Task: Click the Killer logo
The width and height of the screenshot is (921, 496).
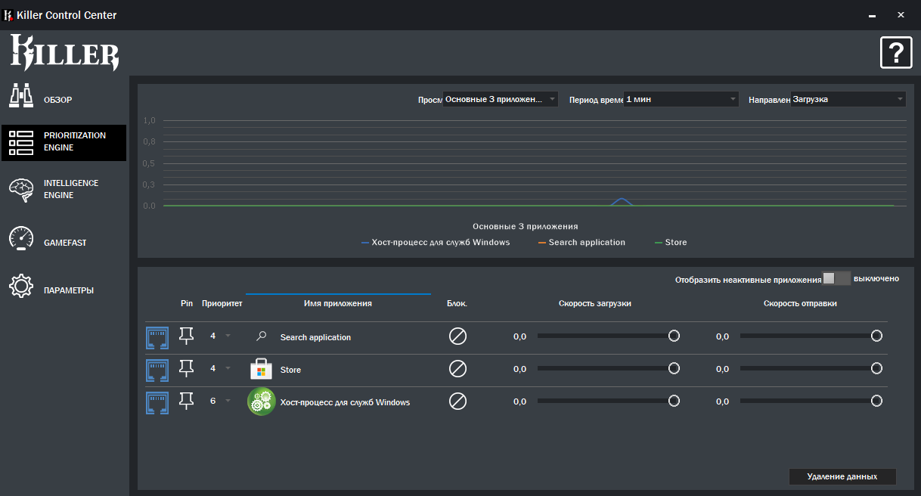Action: 64,53
